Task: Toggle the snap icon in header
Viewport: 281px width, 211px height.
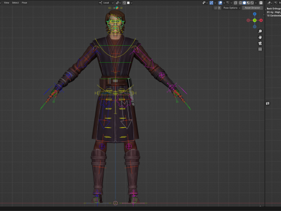Action: [x=124, y=3]
